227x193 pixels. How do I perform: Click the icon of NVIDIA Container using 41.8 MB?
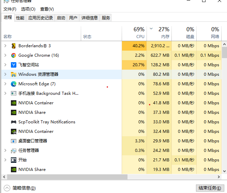[x=14, y=103]
